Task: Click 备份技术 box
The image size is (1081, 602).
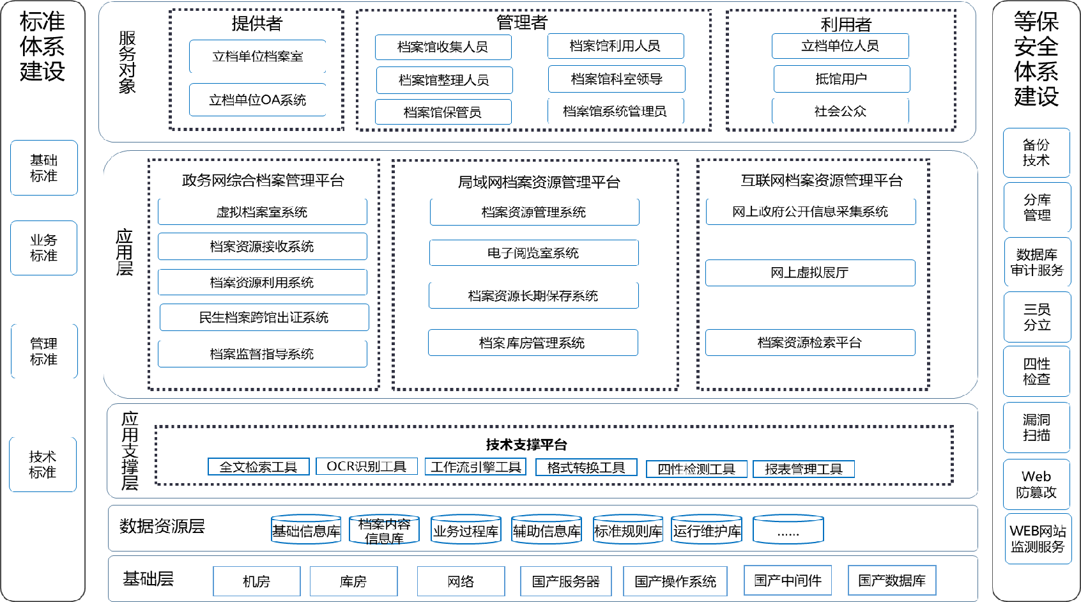Action: click(1037, 153)
